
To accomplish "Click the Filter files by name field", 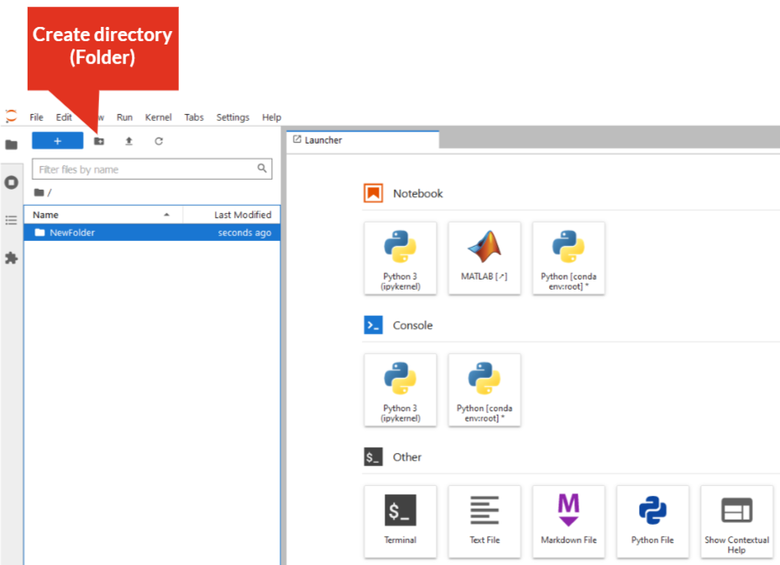I will (x=152, y=169).
